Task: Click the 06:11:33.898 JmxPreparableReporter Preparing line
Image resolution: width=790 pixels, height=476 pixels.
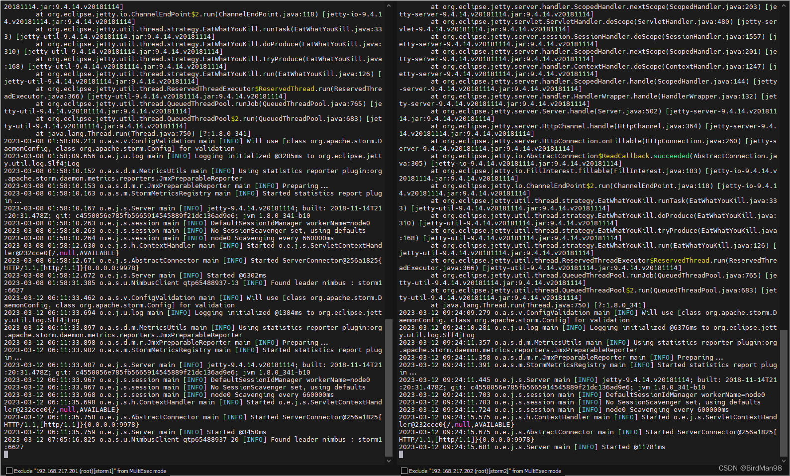Action: click(166, 342)
